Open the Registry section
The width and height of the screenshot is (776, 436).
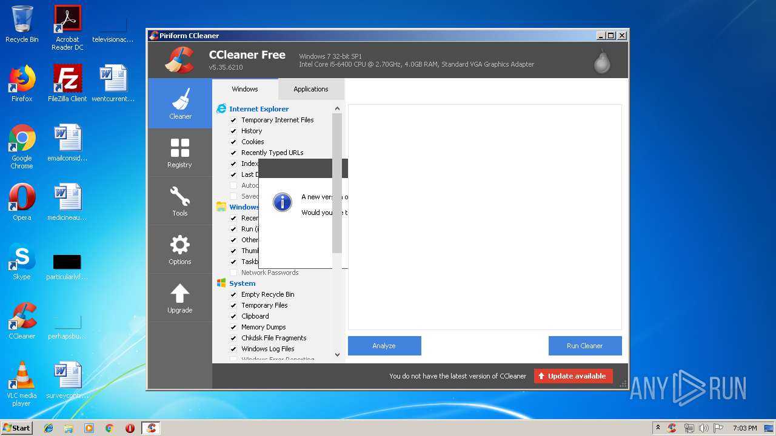tap(180, 152)
